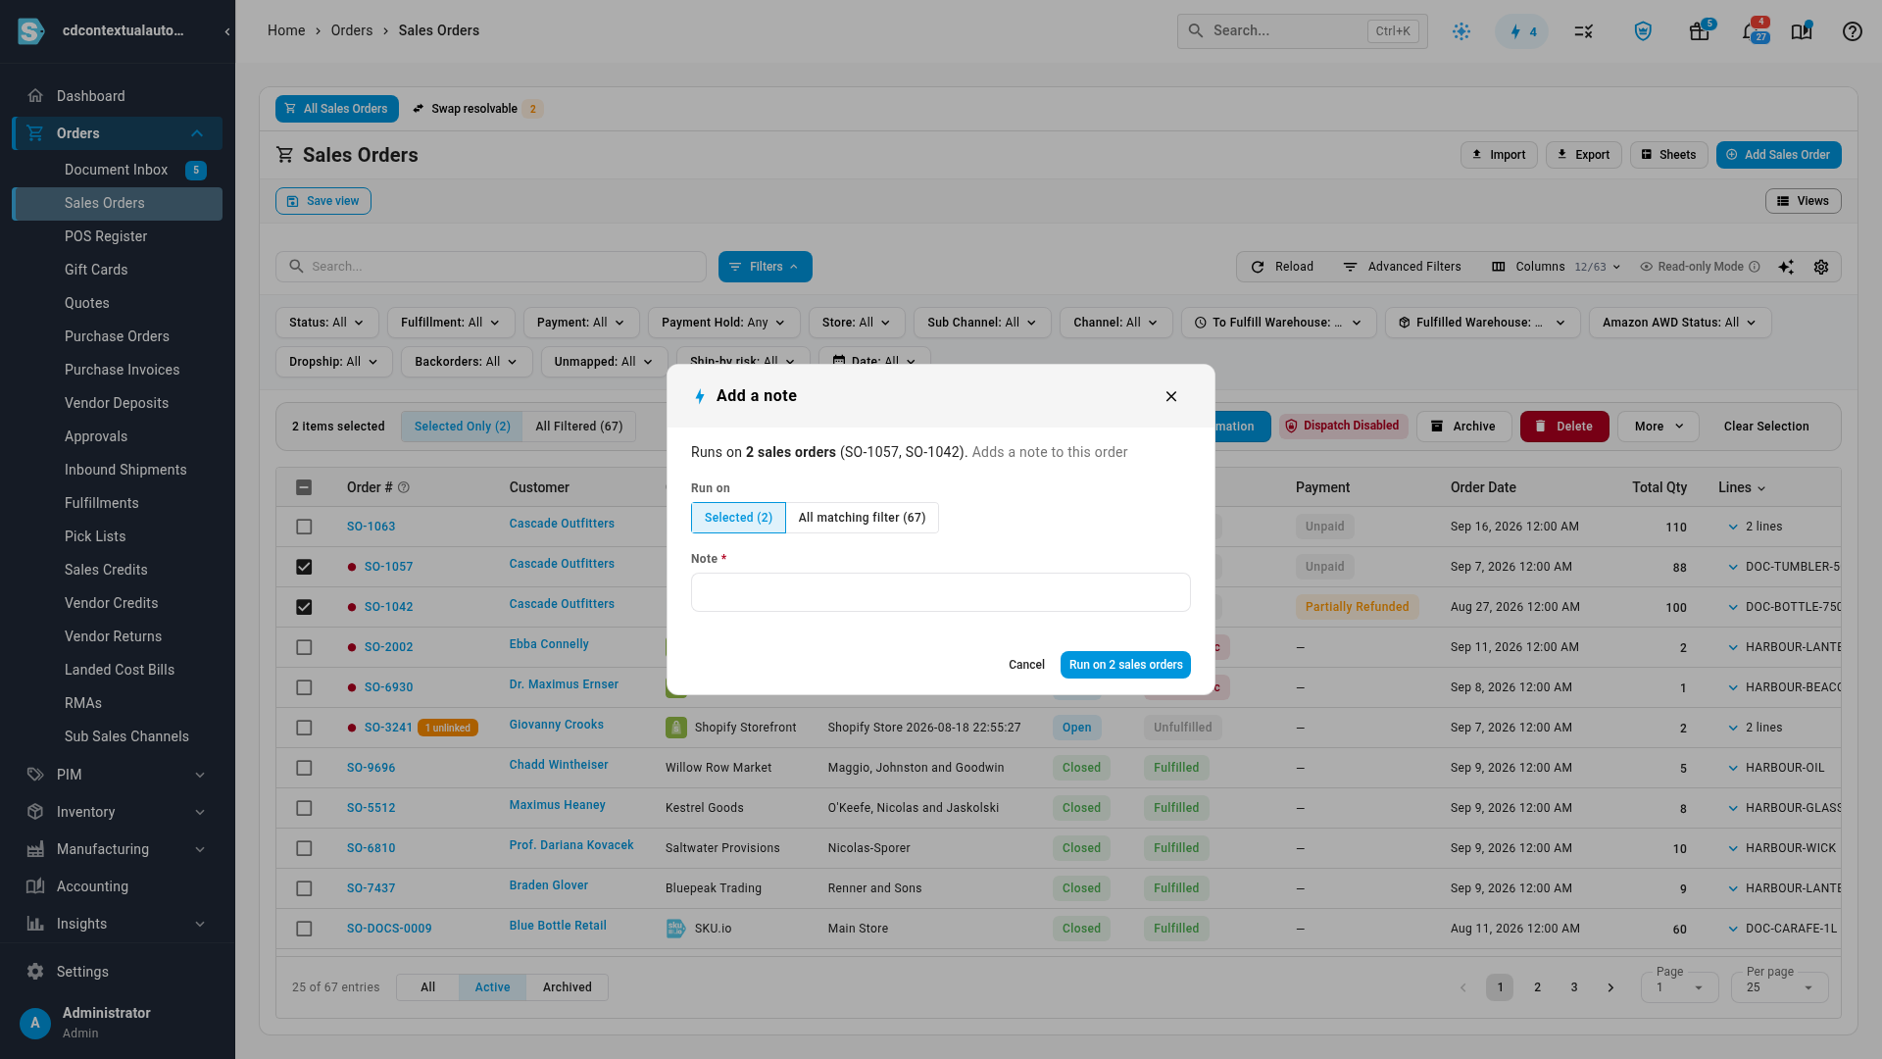
Task: Select 'All matching filter (67)' run option
Action: tap(862, 518)
